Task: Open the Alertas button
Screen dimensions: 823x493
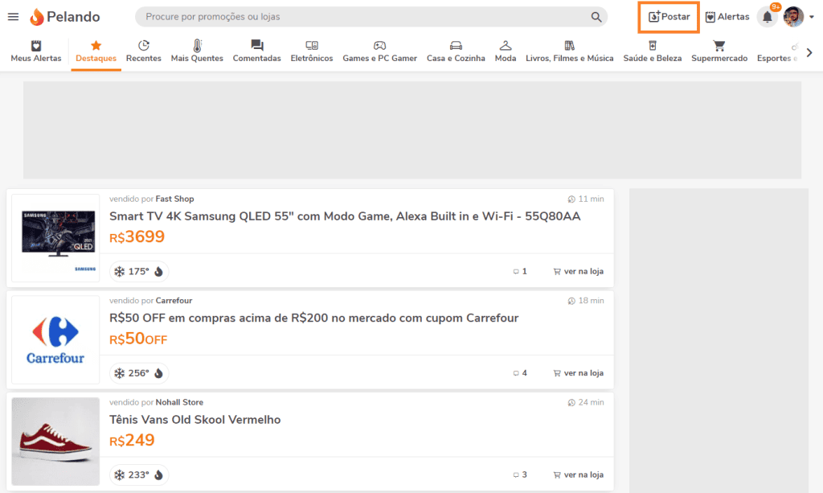Action: (727, 17)
